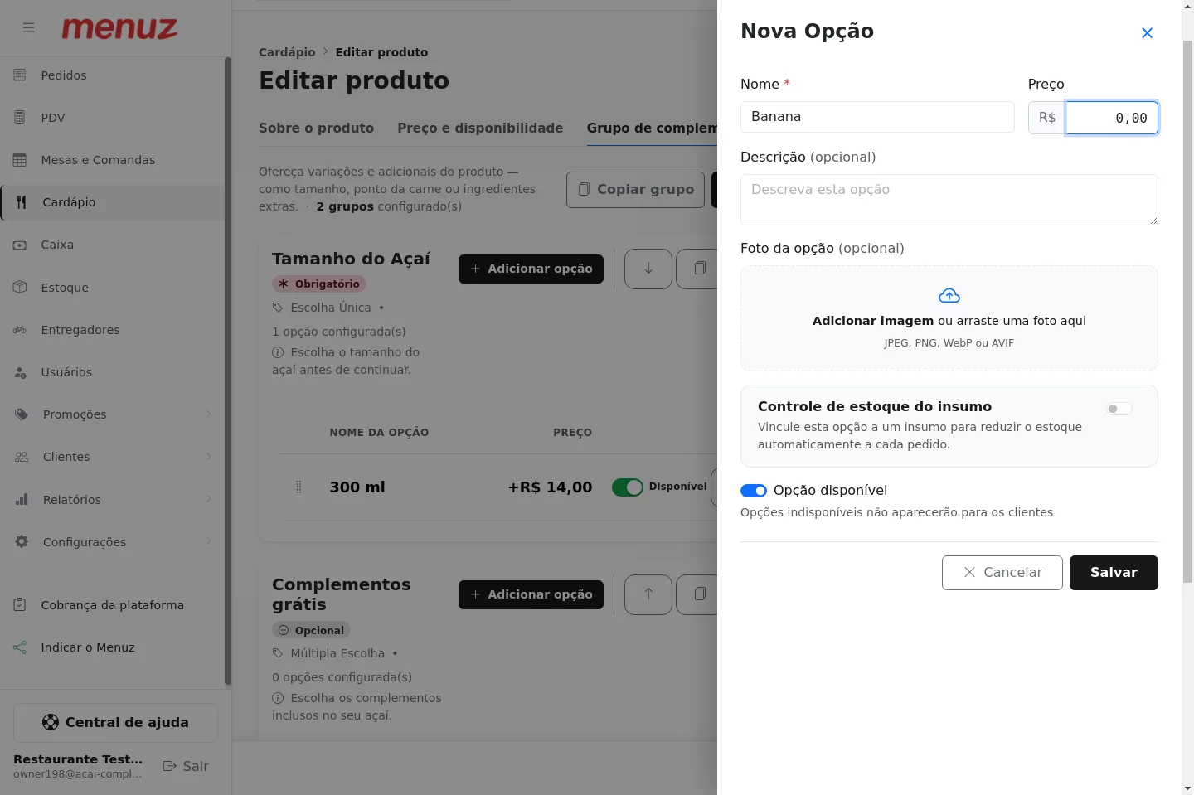1194x795 pixels.
Task: Duplicate the Tamanho do Açaí group
Action: (697, 269)
